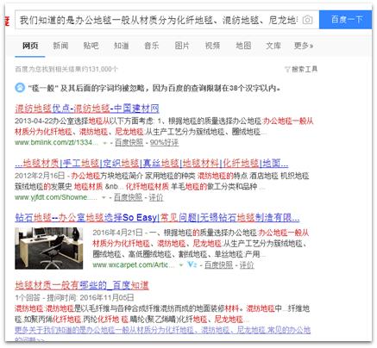Screen dimensions: 377x348
Task: Open result 地毯材质一般有哪些的_百度知道
Action: [82, 285]
